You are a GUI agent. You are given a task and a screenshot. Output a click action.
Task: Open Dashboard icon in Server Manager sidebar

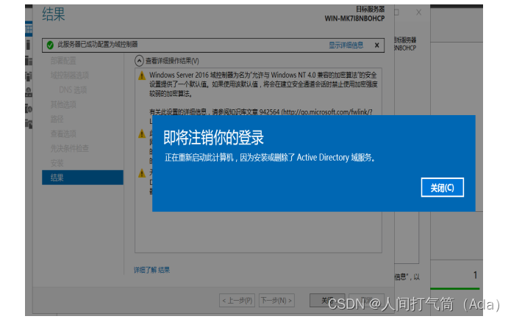[29, 30]
